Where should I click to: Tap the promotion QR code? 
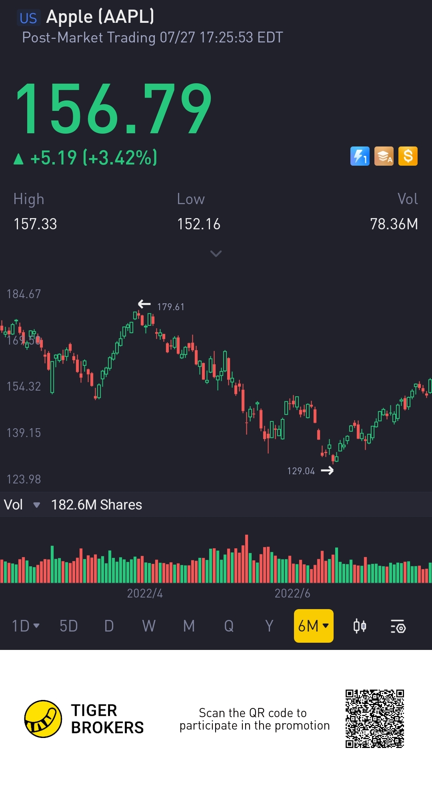[375, 719]
